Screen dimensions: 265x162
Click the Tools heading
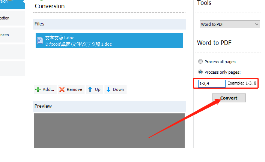click(x=204, y=3)
